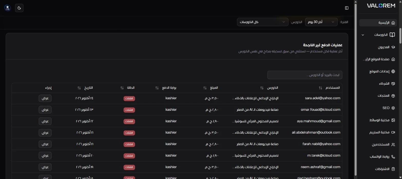
Task: Click عرض for ali.abdelrahman@outlook.com
Action: point(45,133)
